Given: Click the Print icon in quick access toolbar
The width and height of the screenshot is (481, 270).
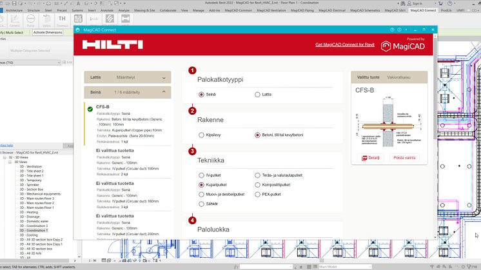Looking at the screenshot, I should (49, 3).
